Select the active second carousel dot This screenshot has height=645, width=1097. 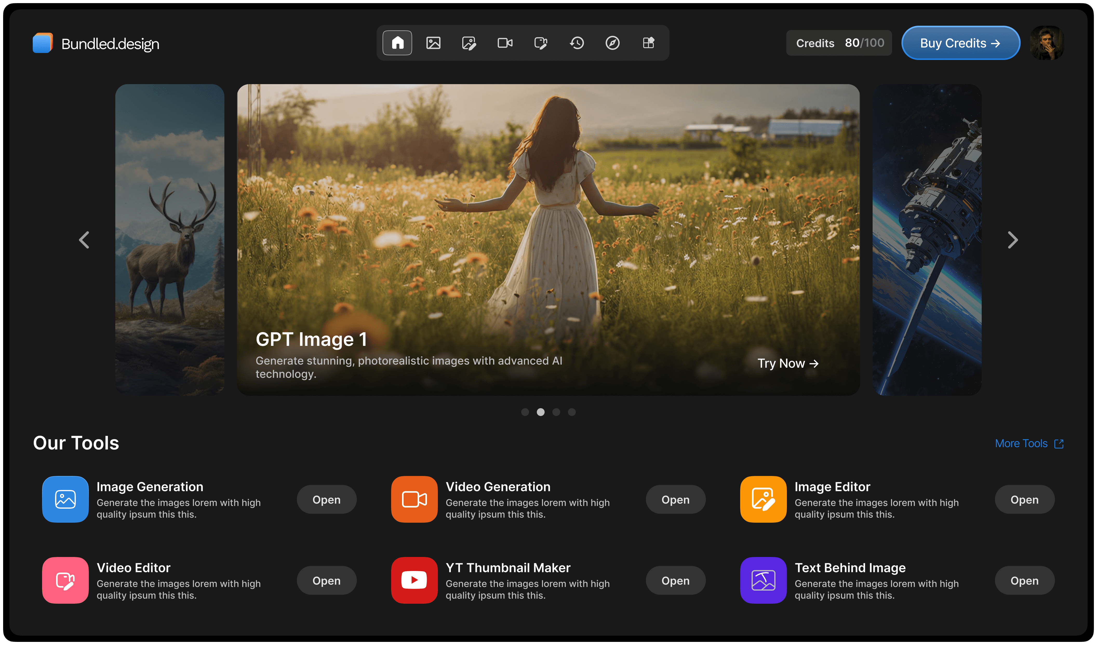pyautogui.click(x=541, y=412)
